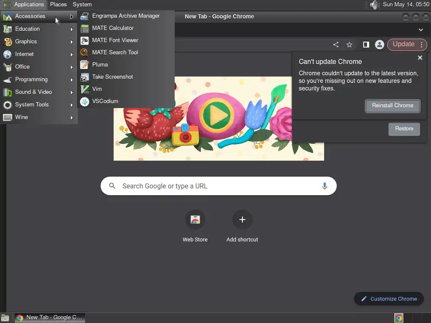Click the System Tools gear icon
This screenshot has height=323, width=431.
coord(8,105)
